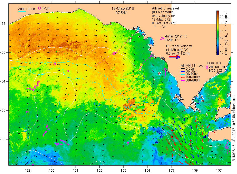Click the 'drifters@12h to' legend text

coord(176,36)
